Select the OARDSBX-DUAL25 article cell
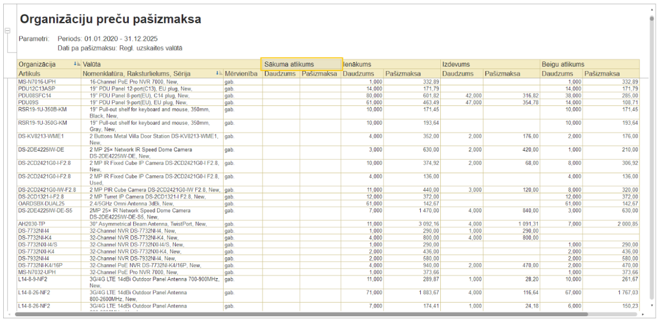 tap(41, 203)
